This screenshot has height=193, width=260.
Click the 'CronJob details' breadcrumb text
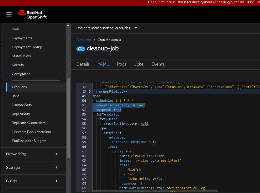109,40
